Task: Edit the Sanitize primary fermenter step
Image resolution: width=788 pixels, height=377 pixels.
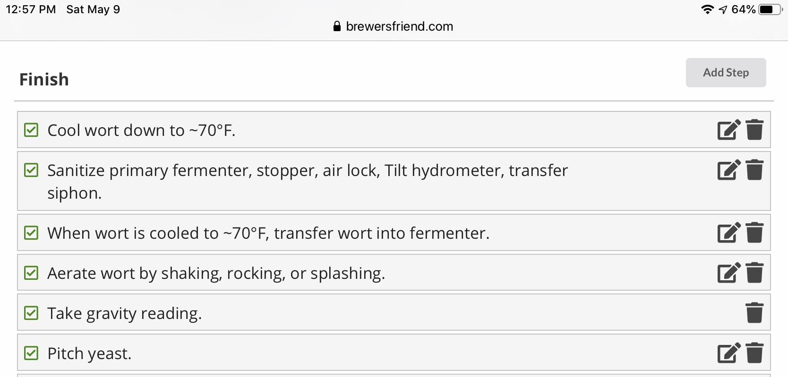Action: (x=729, y=170)
